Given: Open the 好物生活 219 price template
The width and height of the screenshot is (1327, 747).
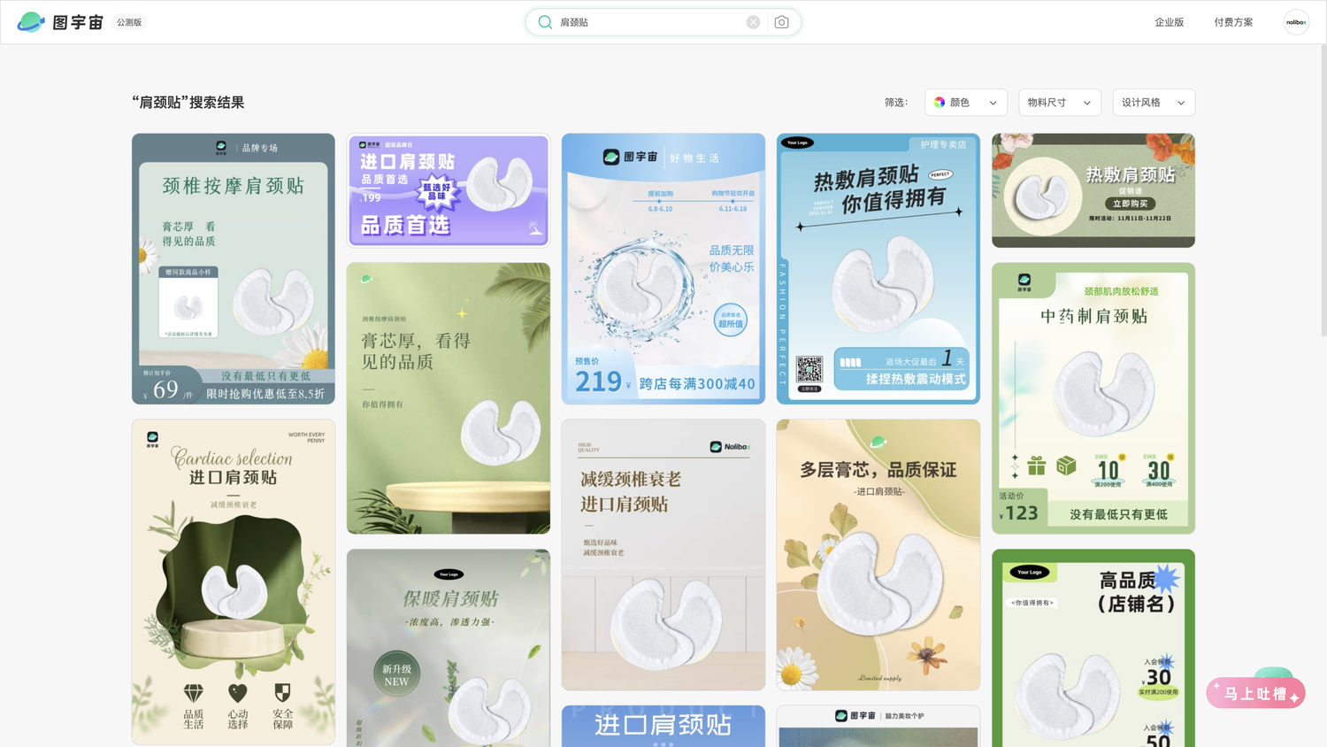Looking at the screenshot, I should pyautogui.click(x=663, y=269).
